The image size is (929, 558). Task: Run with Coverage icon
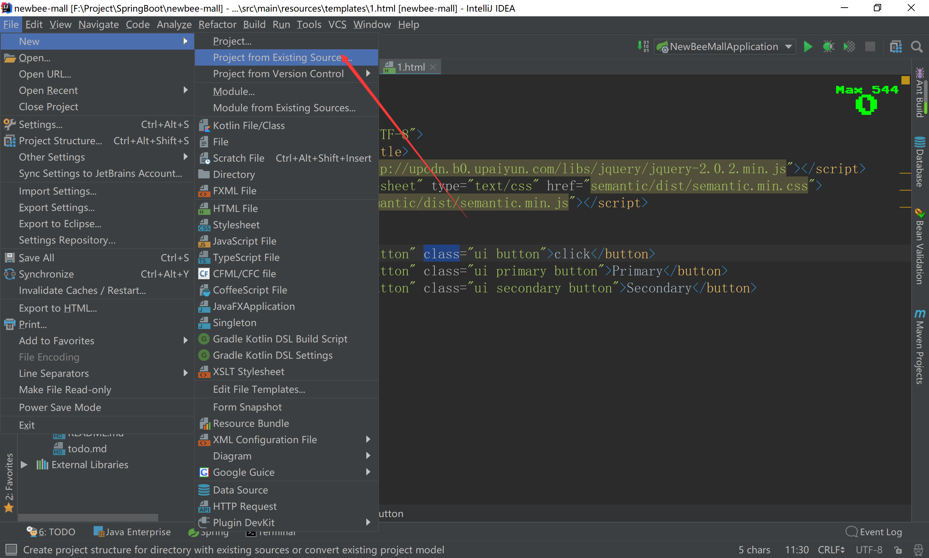pos(849,47)
